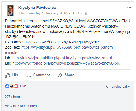Open the fronda.pl article link
Image resolution: width=136 pixels, height=111 pixels.
pos(67,63)
